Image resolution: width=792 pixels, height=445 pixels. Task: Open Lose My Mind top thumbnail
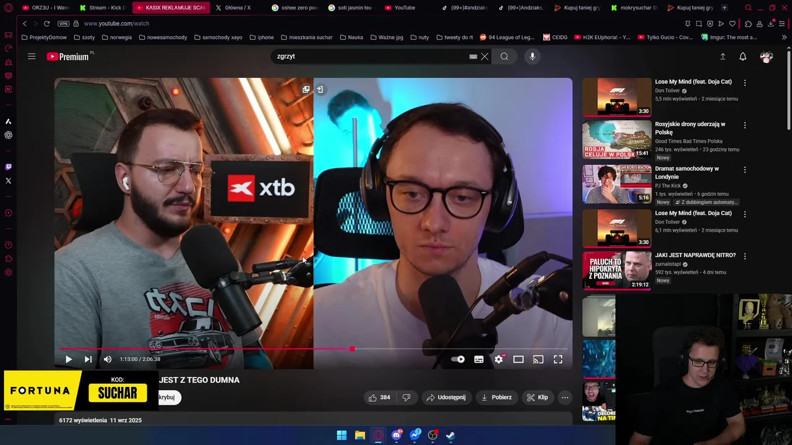point(616,97)
